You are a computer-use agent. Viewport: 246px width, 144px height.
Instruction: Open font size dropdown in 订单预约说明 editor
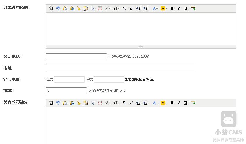click(x=116, y=8)
